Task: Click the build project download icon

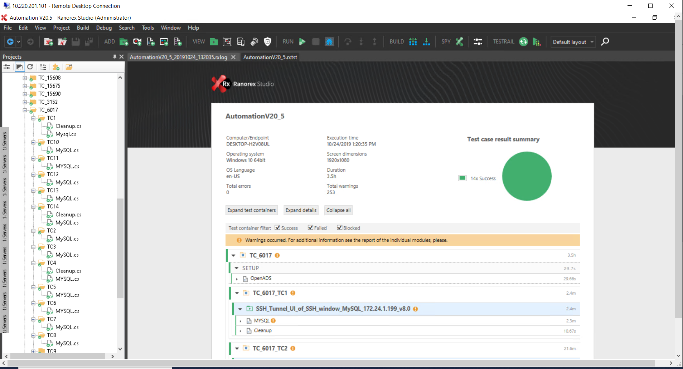Action: (x=426, y=42)
